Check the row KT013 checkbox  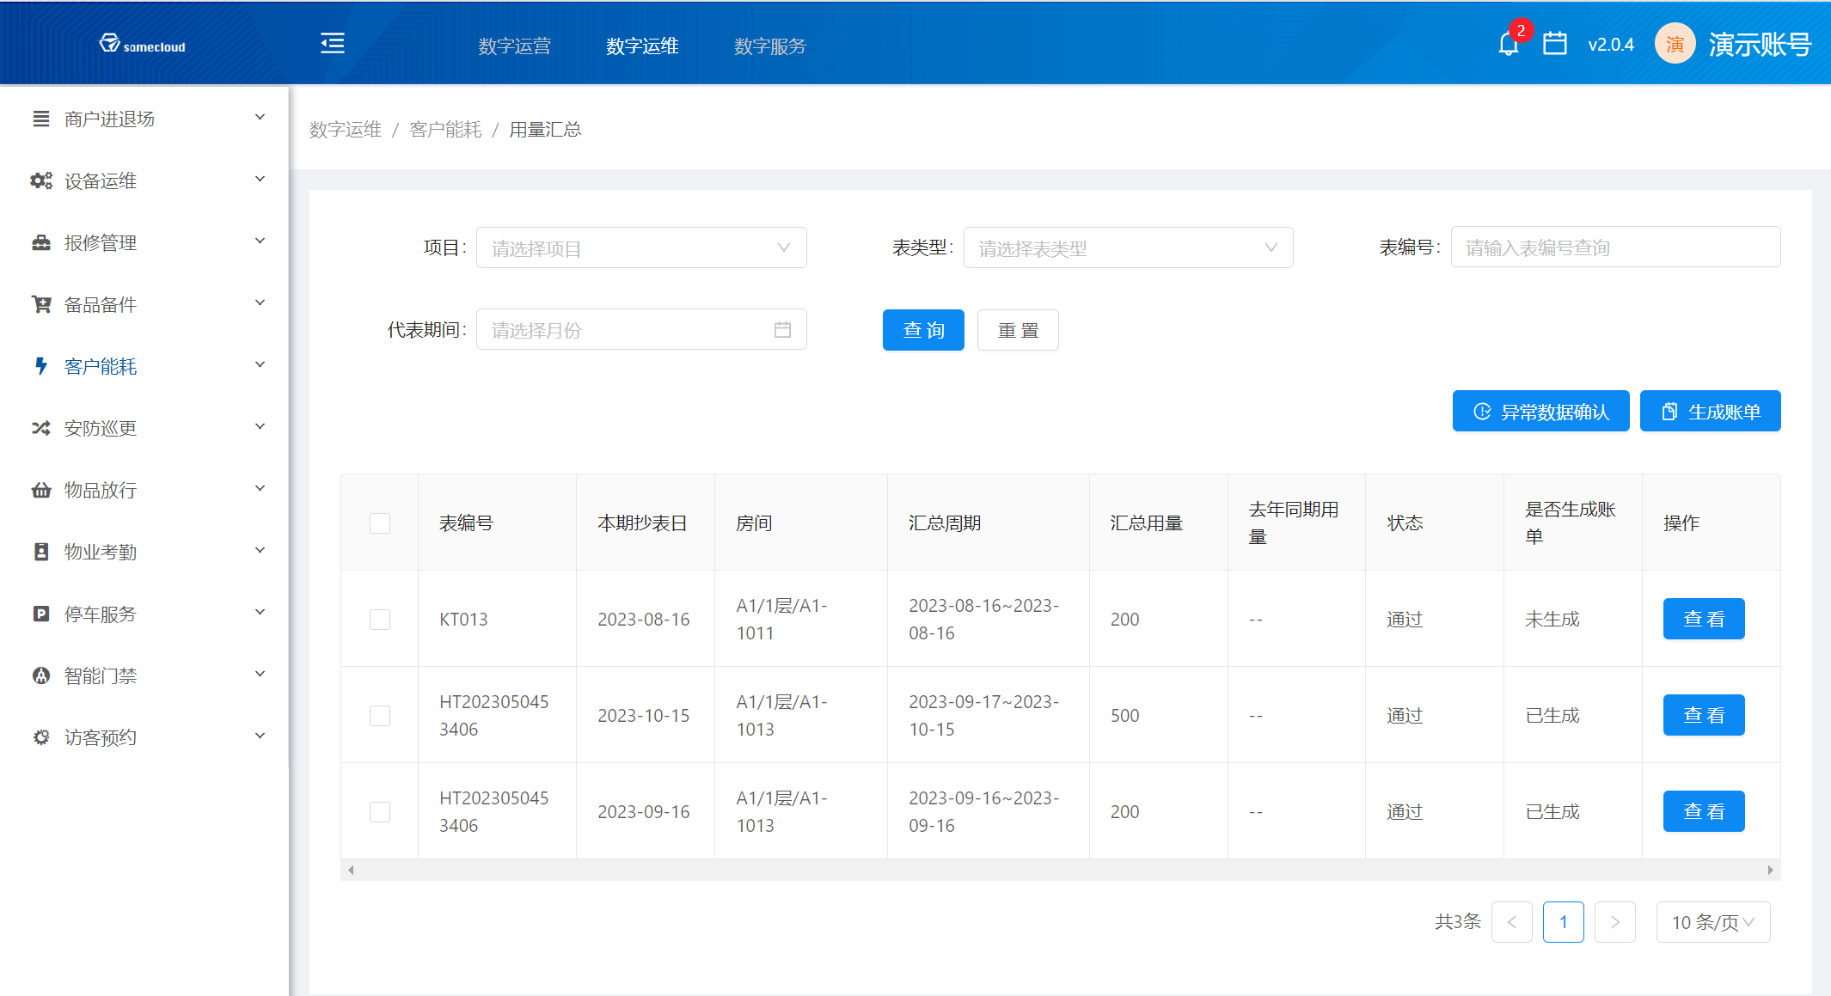click(380, 620)
